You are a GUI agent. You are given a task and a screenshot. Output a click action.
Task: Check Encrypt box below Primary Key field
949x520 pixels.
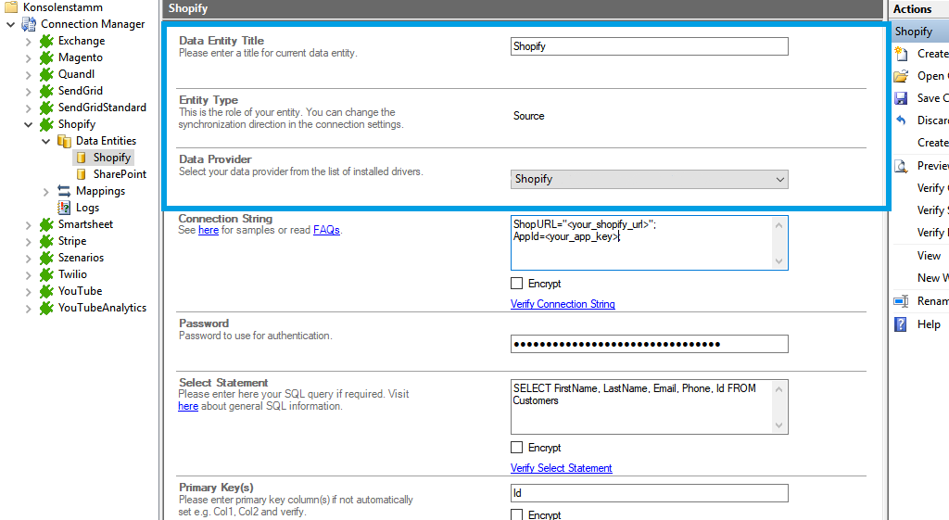coord(517,514)
